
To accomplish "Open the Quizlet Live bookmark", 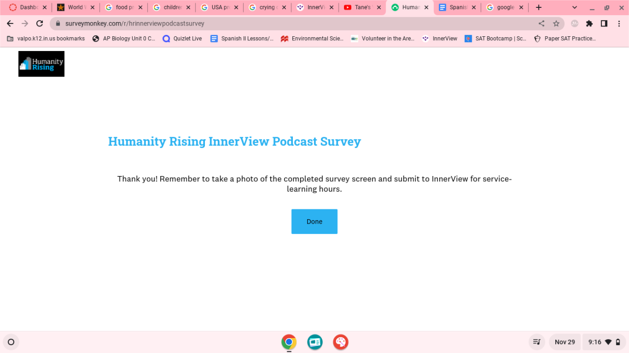I will pos(182,39).
